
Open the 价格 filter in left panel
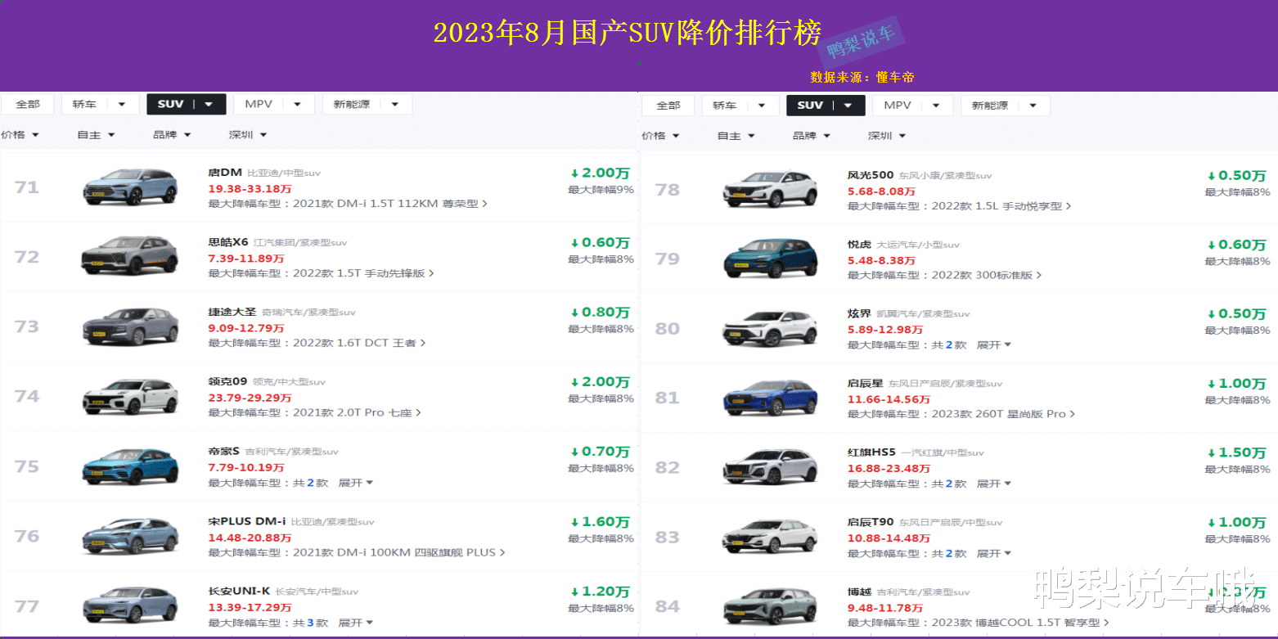20,135
